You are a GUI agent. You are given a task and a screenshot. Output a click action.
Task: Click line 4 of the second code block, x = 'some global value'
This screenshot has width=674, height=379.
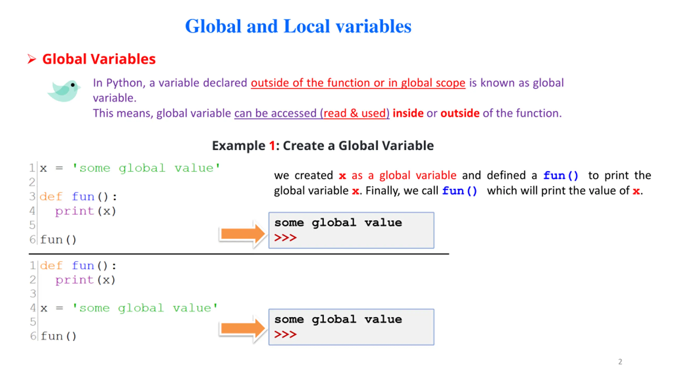tap(129, 308)
